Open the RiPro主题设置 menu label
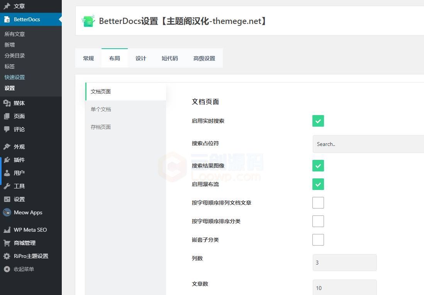The image size is (424, 295). [31, 256]
